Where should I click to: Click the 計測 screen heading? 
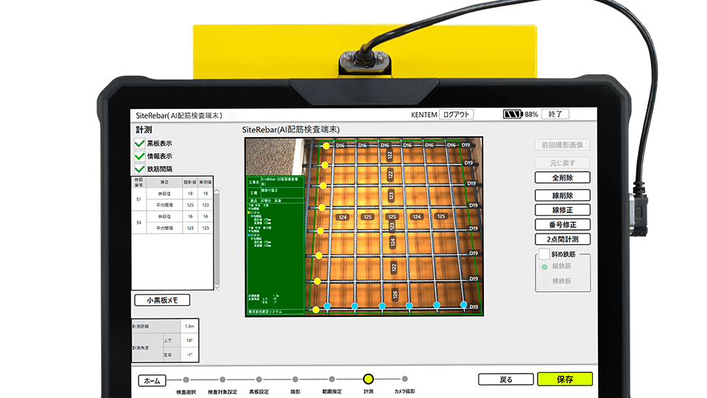[144, 130]
